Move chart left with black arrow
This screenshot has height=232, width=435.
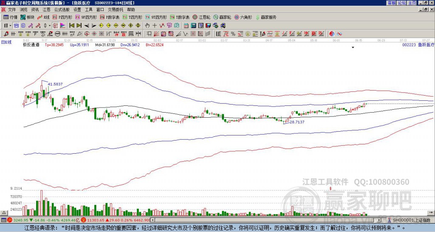[87, 26]
